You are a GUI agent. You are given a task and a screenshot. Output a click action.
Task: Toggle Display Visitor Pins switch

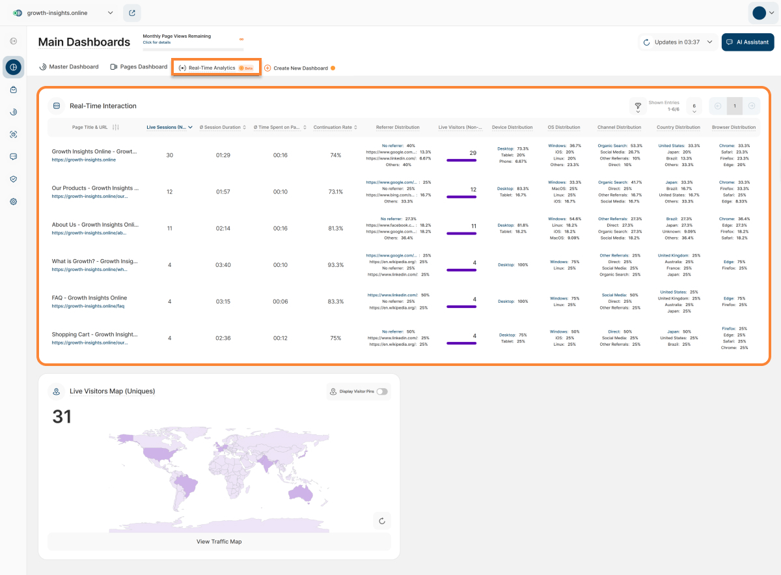[381, 391]
